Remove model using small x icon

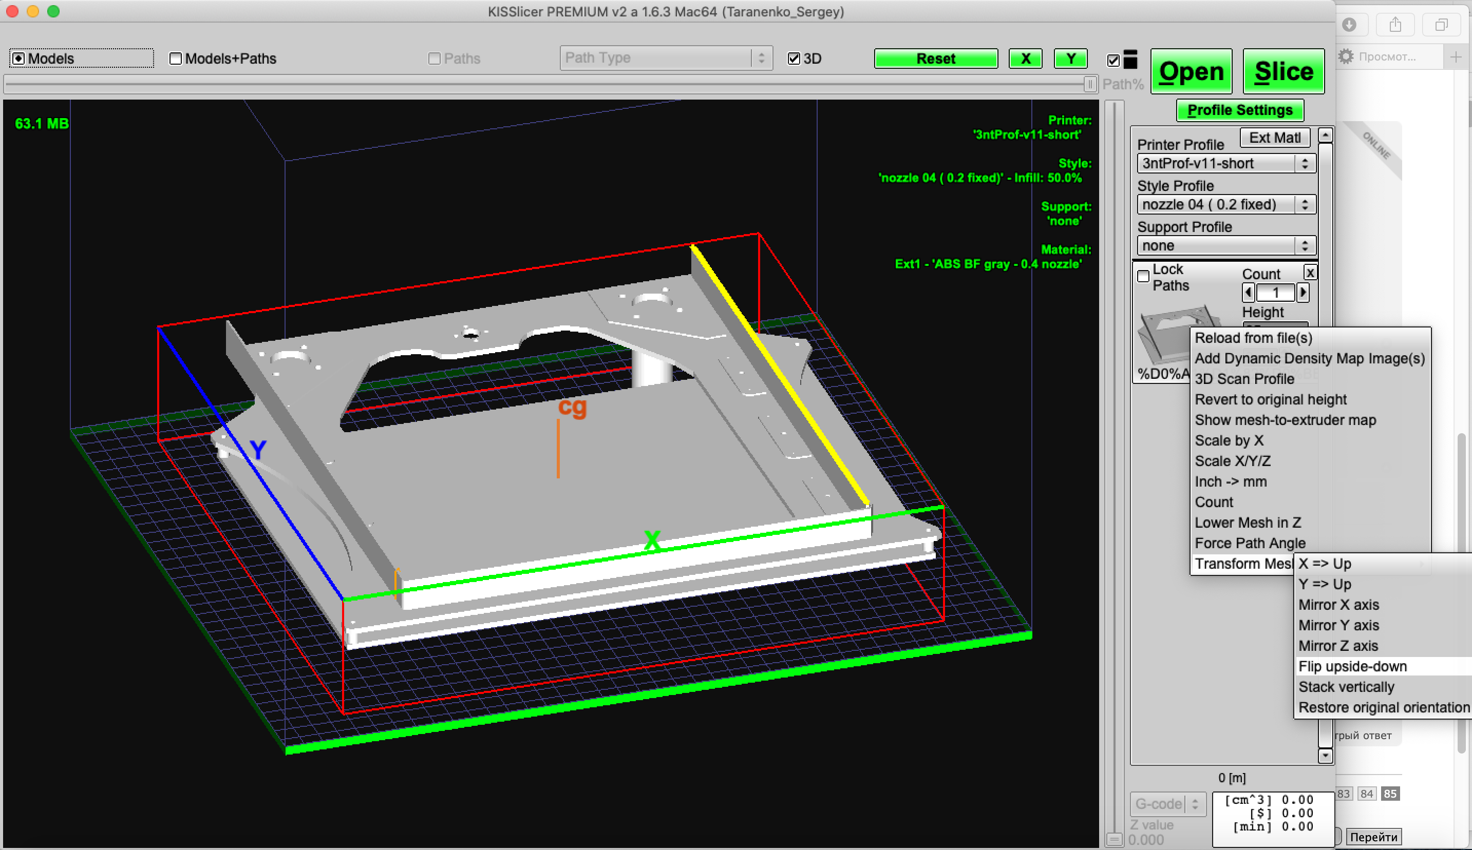click(x=1310, y=273)
